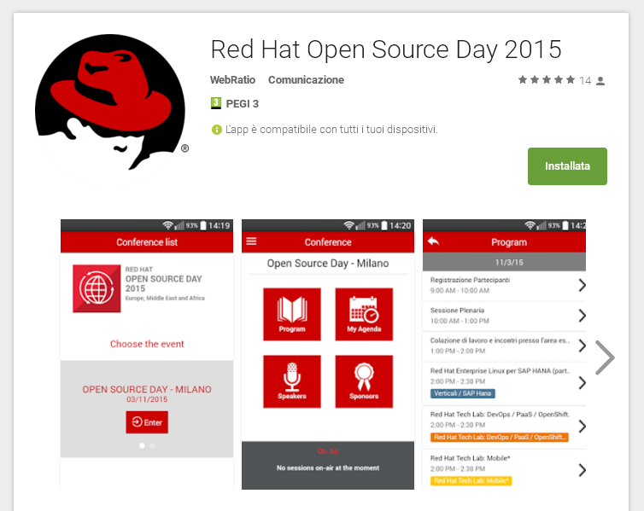This screenshot has width=644, height=511.
Task: Select first carousel page dot
Action: tap(142, 445)
